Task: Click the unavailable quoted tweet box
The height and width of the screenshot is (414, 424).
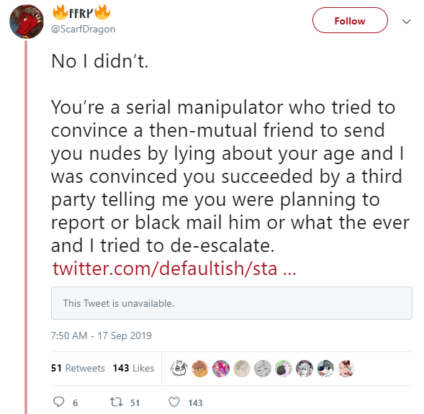Action: pyautogui.click(x=232, y=303)
